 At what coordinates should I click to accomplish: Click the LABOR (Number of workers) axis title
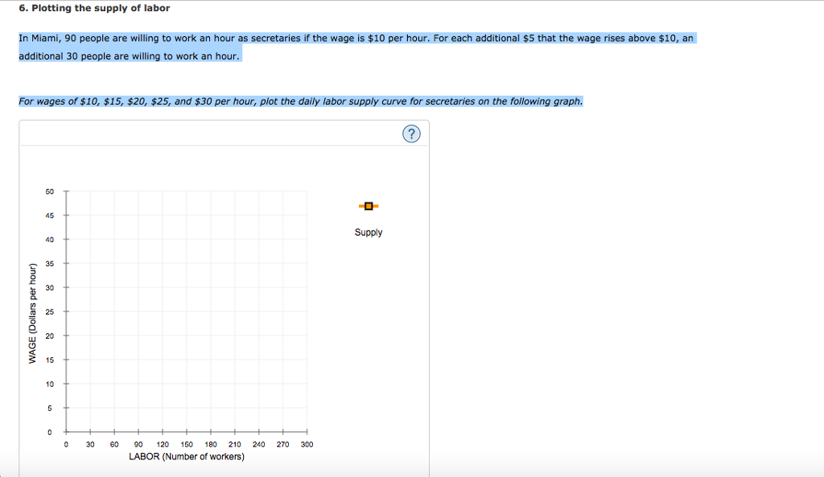[187, 457]
